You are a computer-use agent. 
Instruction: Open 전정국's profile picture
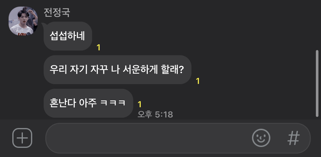(x=23, y=21)
